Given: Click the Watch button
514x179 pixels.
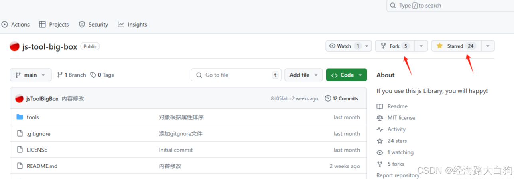Looking at the screenshot, I should [344, 46].
